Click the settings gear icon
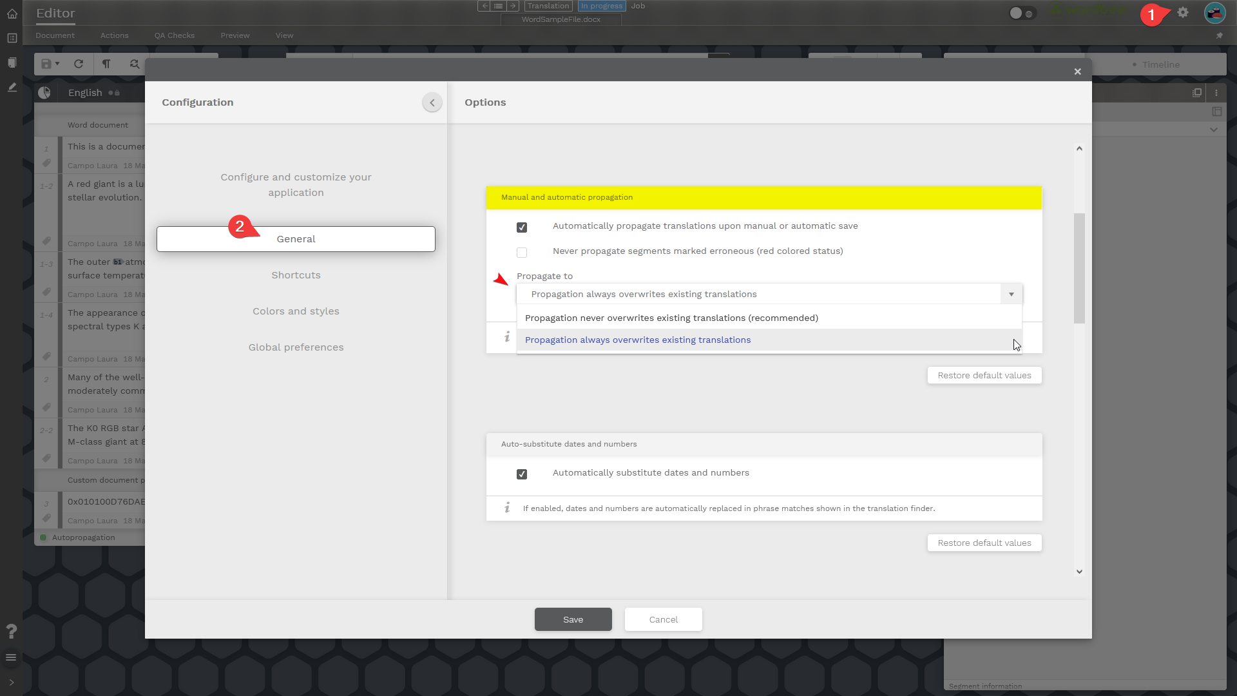 [1183, 12]
